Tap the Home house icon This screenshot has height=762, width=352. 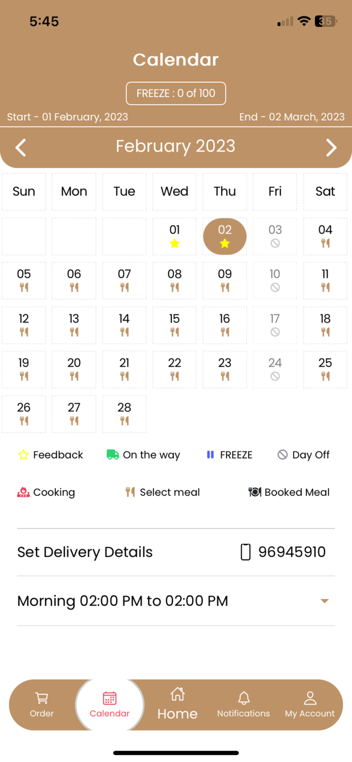click(x=177, y=694)
